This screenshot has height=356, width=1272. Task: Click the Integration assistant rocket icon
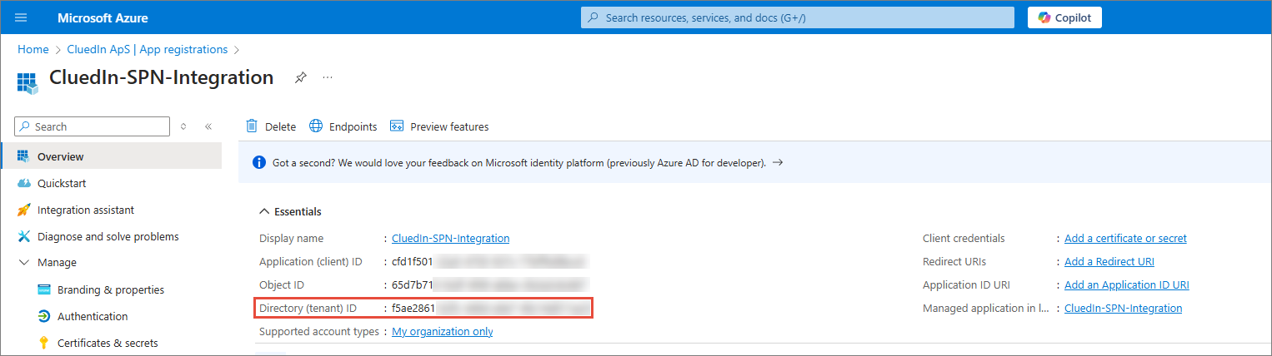point(23,210)
